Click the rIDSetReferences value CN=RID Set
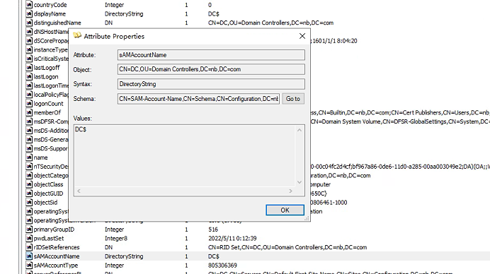The width and height of the screenshot is (490, 274). tap(287, 247)
